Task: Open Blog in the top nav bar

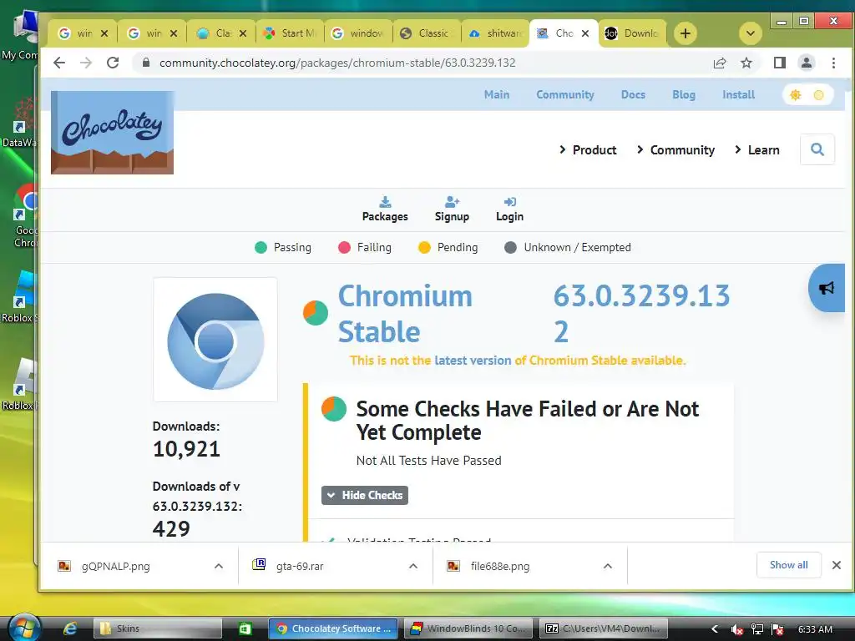Action: 684,94
